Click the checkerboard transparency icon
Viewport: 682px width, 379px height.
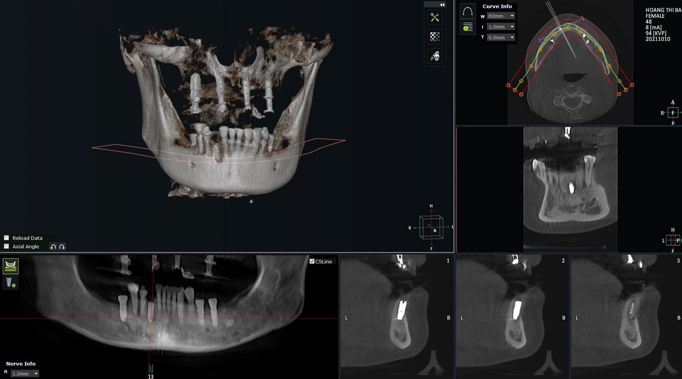[435, 37]
